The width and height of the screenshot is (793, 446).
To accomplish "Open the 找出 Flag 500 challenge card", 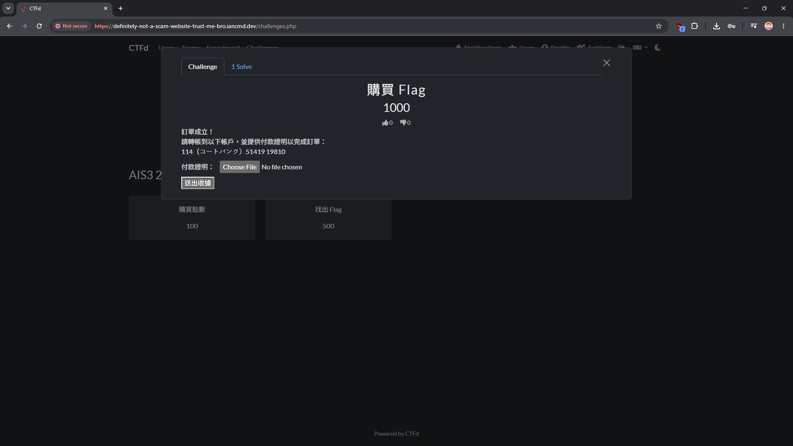I will 328,218.
